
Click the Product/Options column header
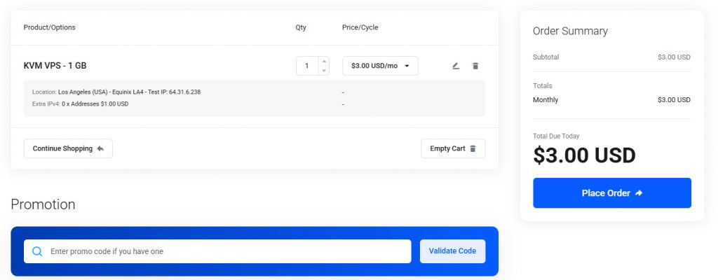[x=50, y=28]
